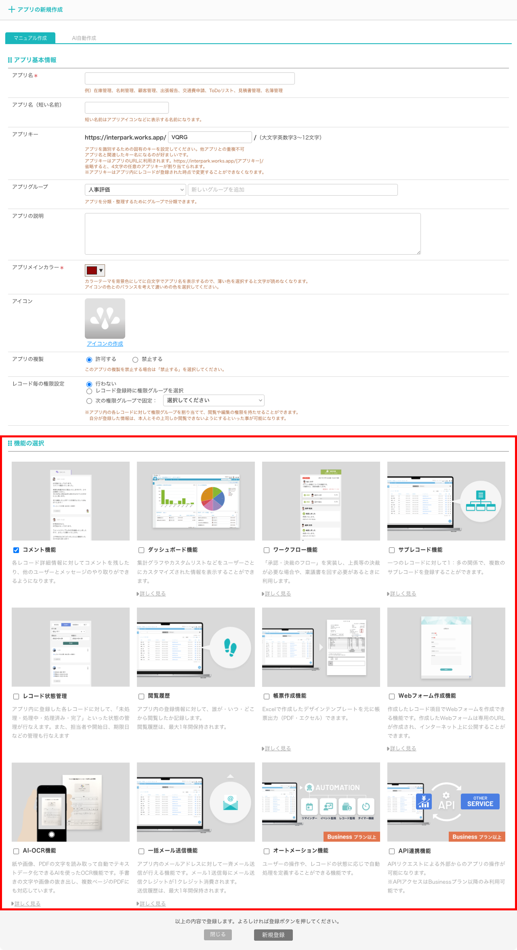517x950 pixels.
Task: Select 禁止する for app duplication
Action: 135,360
